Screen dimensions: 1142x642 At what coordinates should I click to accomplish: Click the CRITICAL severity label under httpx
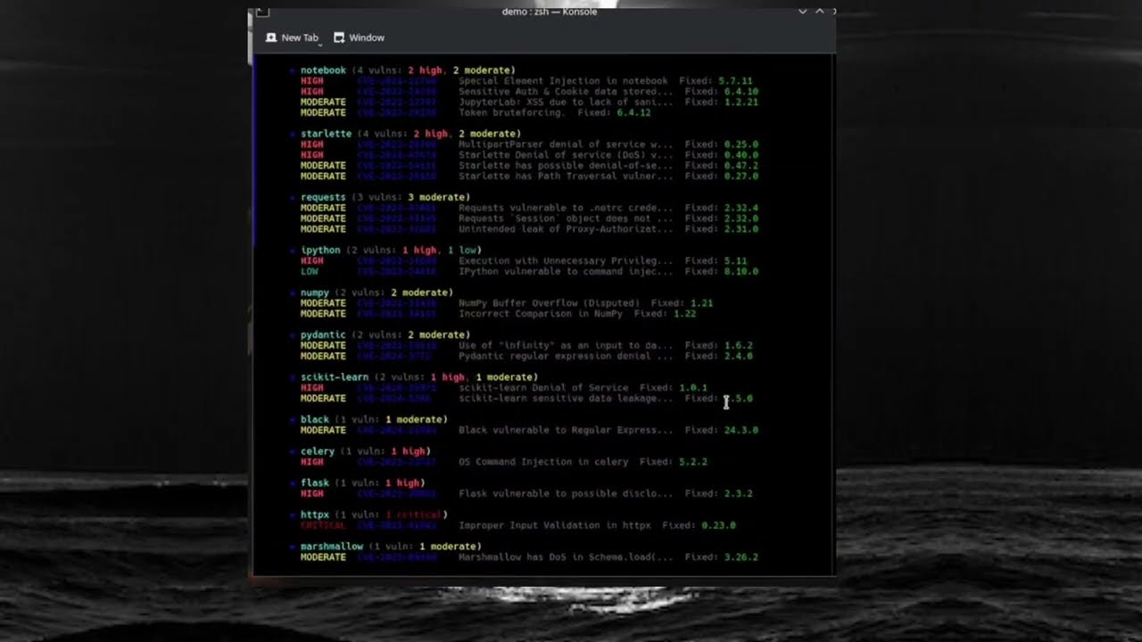coord(323,526)
